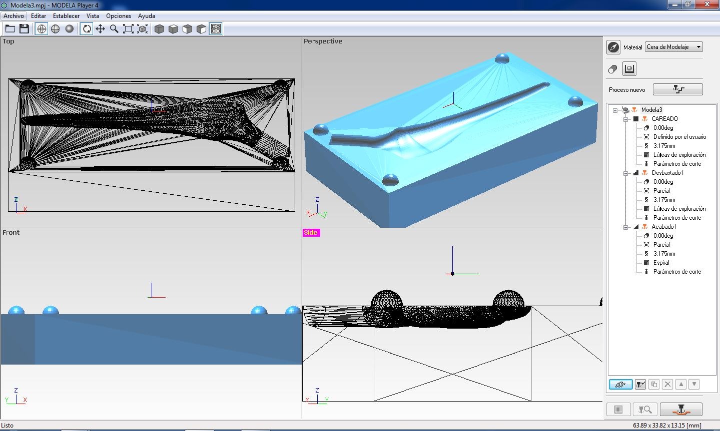Open the Archivo menu
Viewport: 720px width, 431px height.
14,16
